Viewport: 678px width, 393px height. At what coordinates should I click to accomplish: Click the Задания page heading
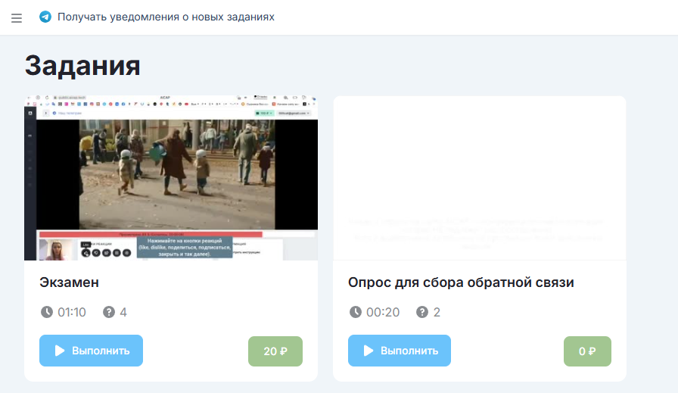click(x=82, y=66)
